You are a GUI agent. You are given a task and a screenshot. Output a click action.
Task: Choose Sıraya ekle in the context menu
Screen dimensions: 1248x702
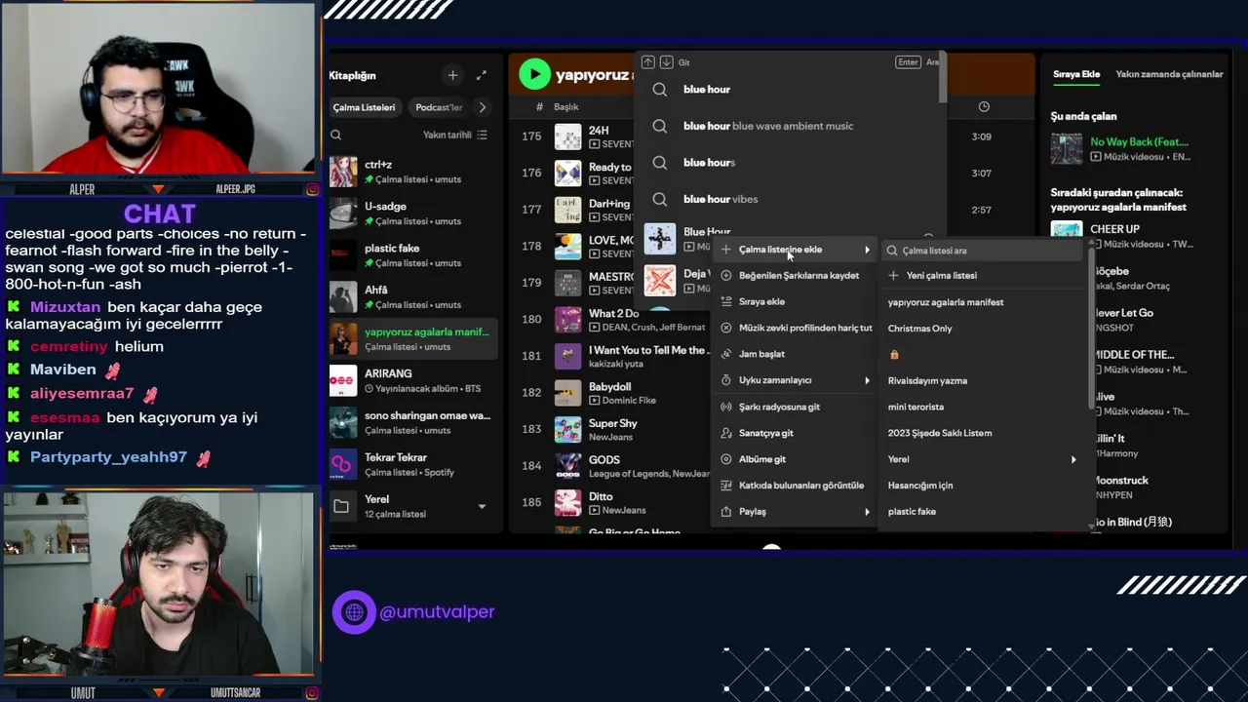pyautogui.click(x=796, y=302)
